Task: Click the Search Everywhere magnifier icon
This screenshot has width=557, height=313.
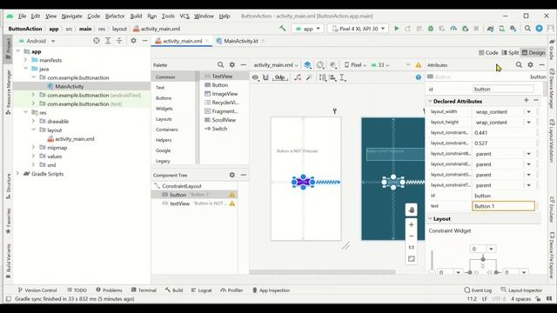Action: click(528, 29)
